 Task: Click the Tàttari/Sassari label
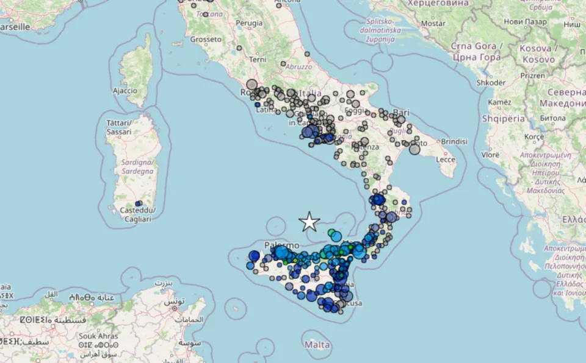coord(119,127)
